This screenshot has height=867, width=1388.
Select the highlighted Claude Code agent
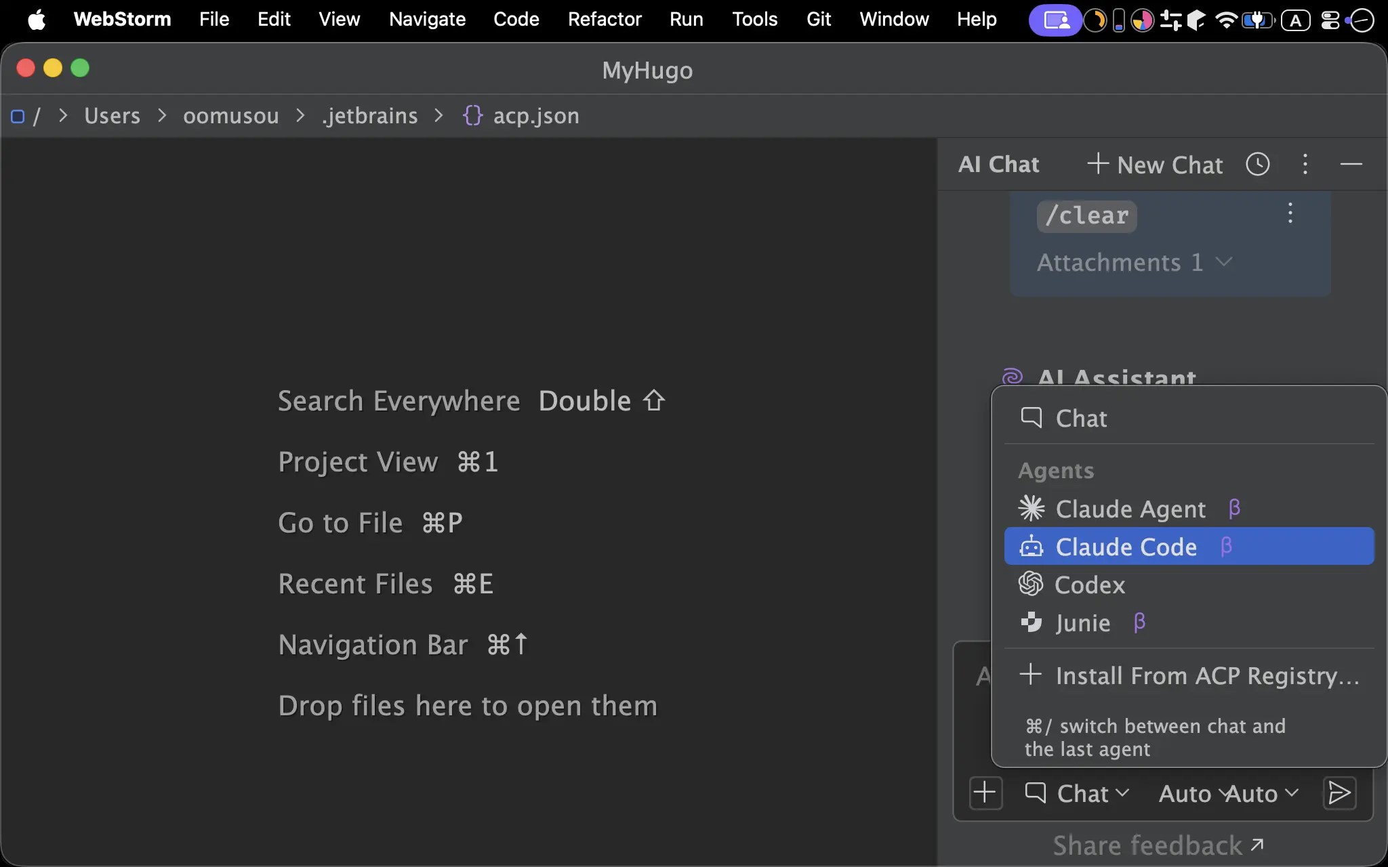pos(1189,547)
